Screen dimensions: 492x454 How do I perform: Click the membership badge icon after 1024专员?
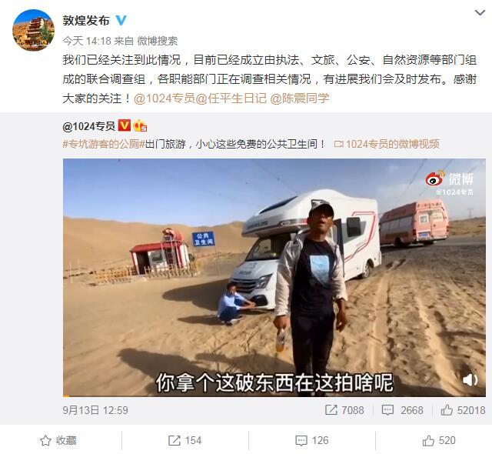click(x=140, y=126)
